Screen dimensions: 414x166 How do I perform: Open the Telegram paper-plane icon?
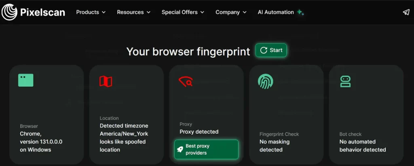406,12
